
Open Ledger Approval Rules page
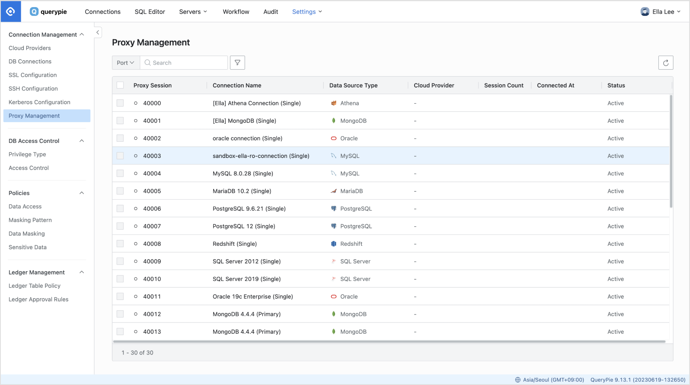38,299
